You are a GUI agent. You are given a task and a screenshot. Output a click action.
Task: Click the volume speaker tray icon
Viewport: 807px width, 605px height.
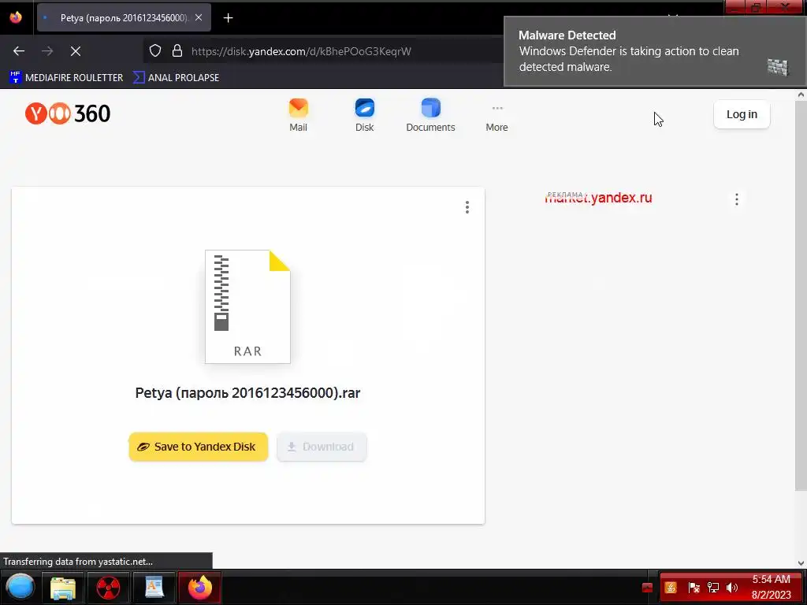(731, 588)
